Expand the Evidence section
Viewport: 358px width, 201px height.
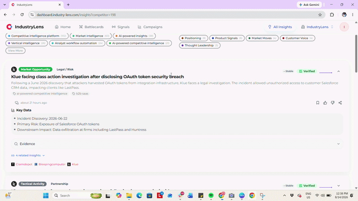pos(177,144)
